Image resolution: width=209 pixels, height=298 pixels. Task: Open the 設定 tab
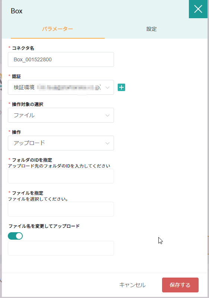[152, 29]
